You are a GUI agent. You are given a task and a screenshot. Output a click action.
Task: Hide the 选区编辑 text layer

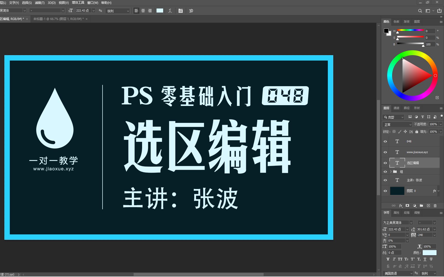[385, 163]
